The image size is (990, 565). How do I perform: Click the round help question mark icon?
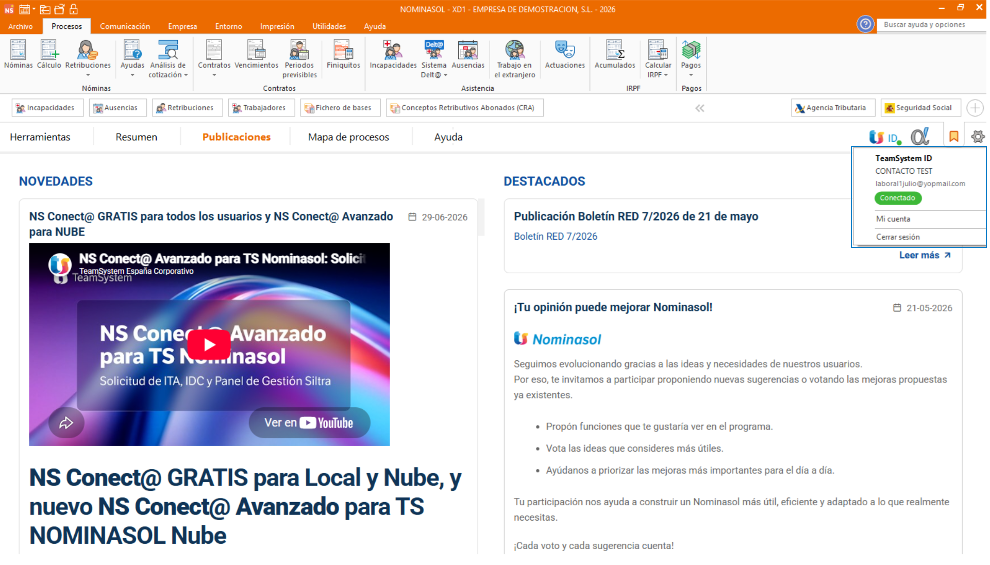tap(865, 24)
